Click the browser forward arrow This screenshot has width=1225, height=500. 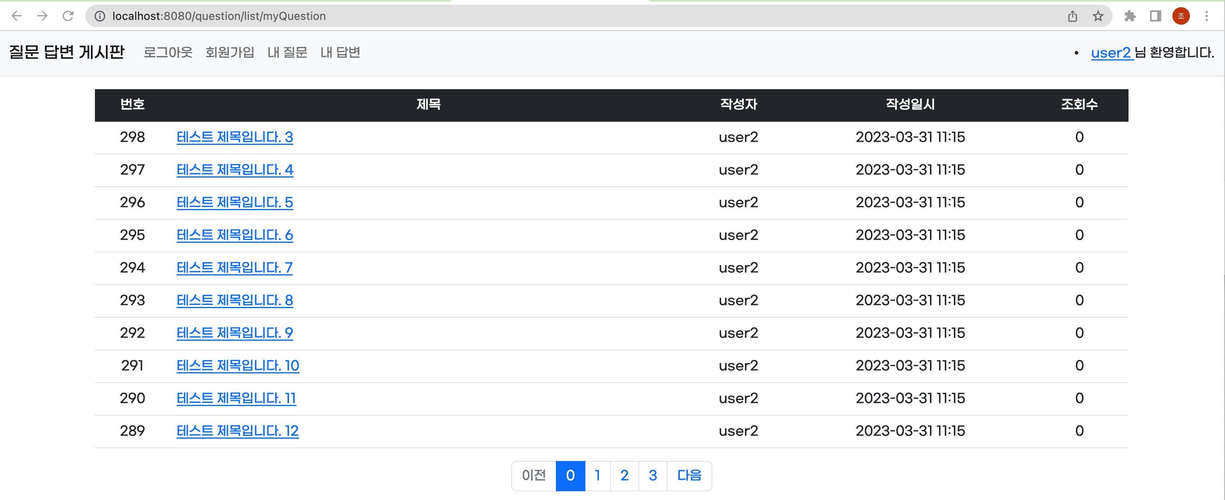[x=42, y=16]
